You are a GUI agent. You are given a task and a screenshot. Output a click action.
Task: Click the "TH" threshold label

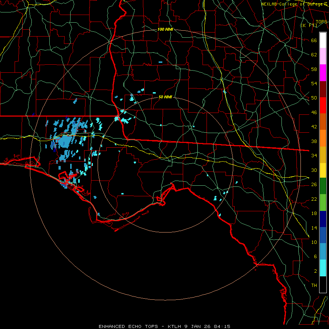point(314,285)
